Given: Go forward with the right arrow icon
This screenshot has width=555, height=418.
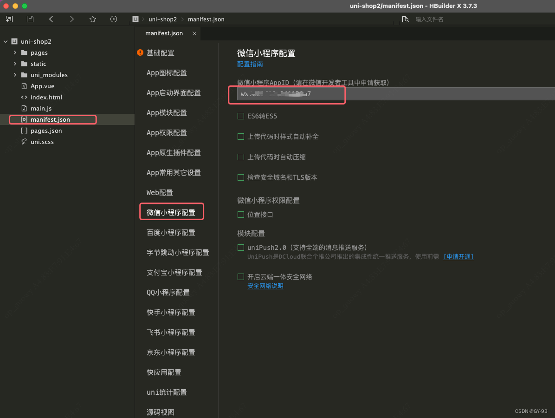Looking at the screenshot, I should pyautogui.click(x=72, y=19).
